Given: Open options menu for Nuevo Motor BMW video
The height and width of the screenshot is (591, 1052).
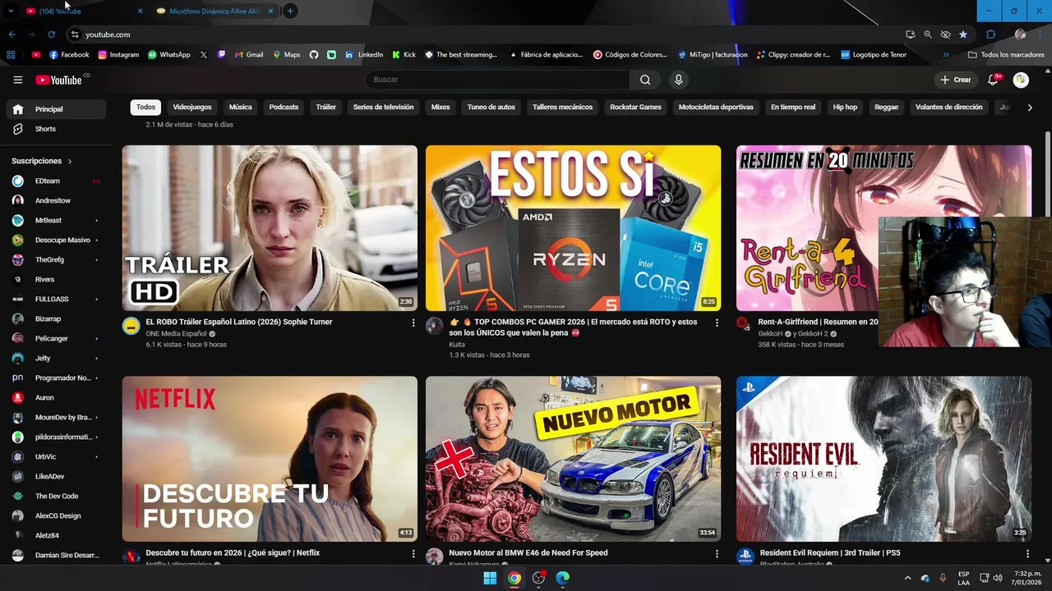Looking at the screenshot, I should [717, 554].
